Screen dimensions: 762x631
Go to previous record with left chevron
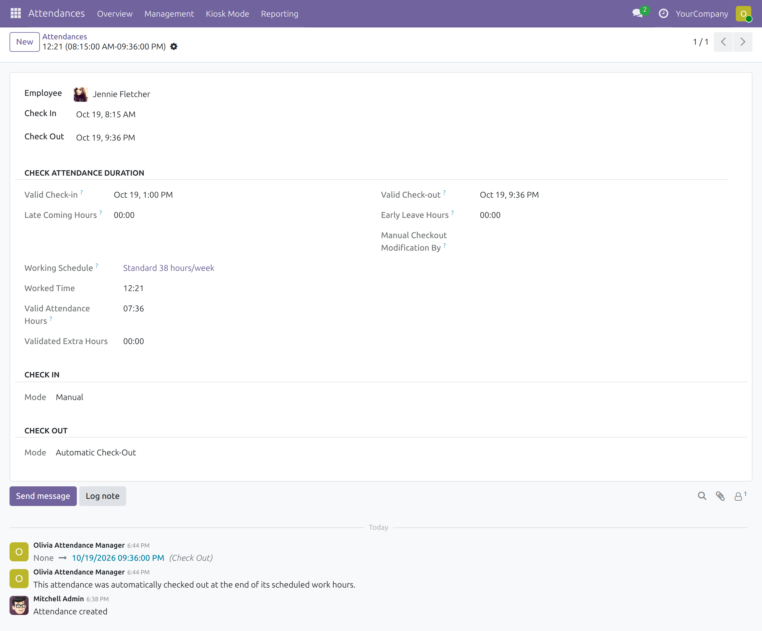click(x=723, y=42)
